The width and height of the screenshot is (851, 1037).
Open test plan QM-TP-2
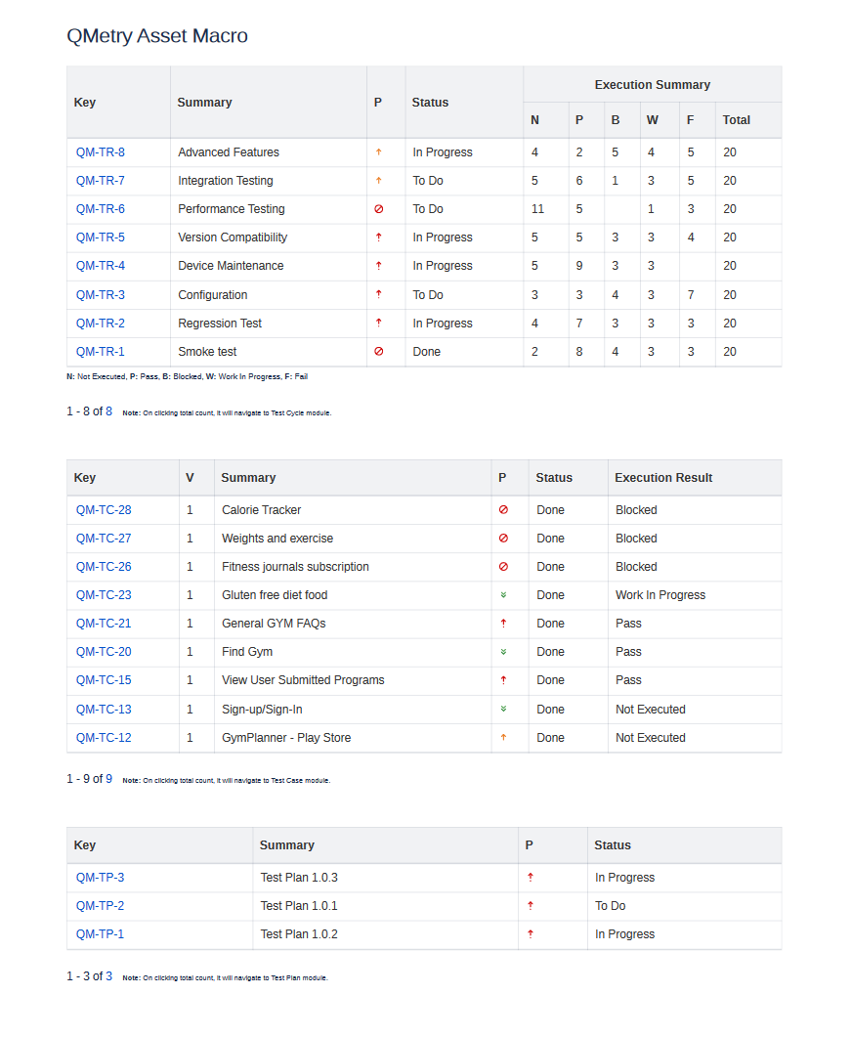tap(100, 906)
